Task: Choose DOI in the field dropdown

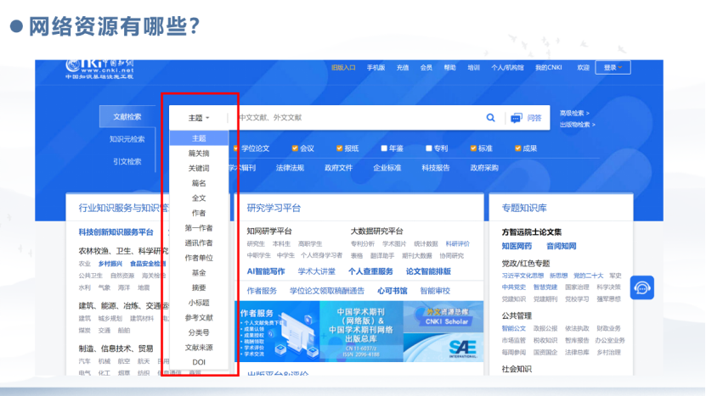Action: point(199,362)
